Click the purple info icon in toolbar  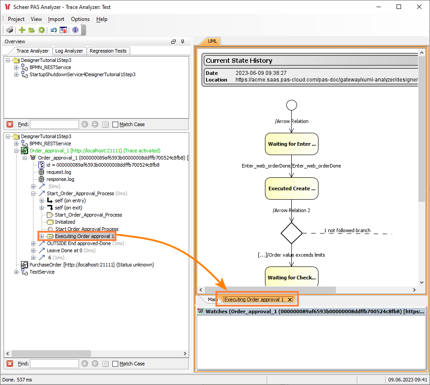tap(75, 30)
